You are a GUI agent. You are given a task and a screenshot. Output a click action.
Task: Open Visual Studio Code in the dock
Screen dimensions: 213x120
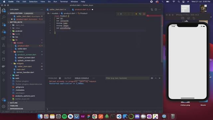pos(119,116)
